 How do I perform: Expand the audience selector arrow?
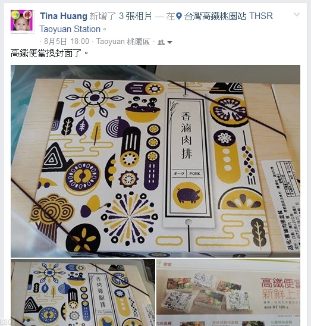pos(169,42)
